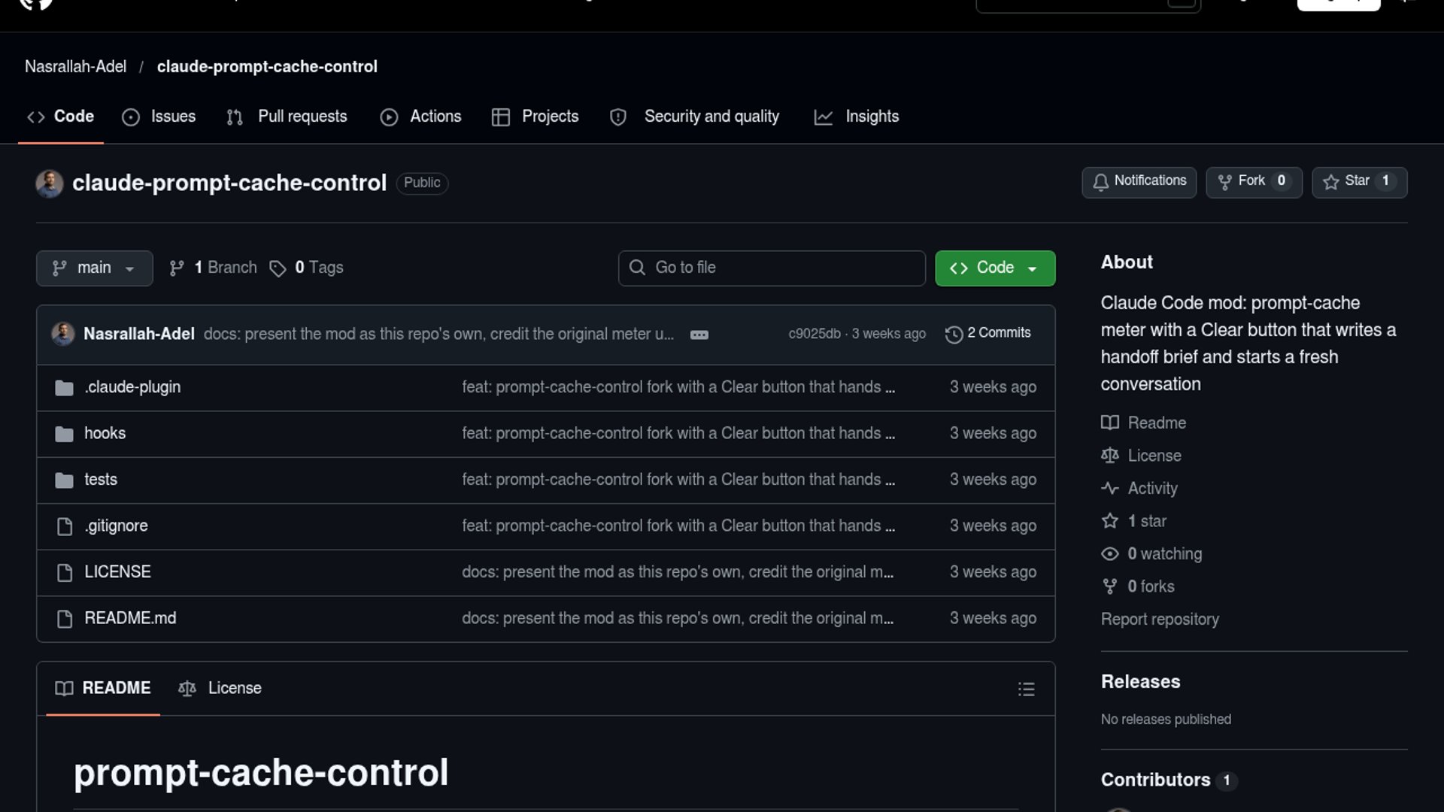Image resolution: width=1444 pixels, height=812 pixels.
Task: Click the 0 watching link
Action: 1151,554
